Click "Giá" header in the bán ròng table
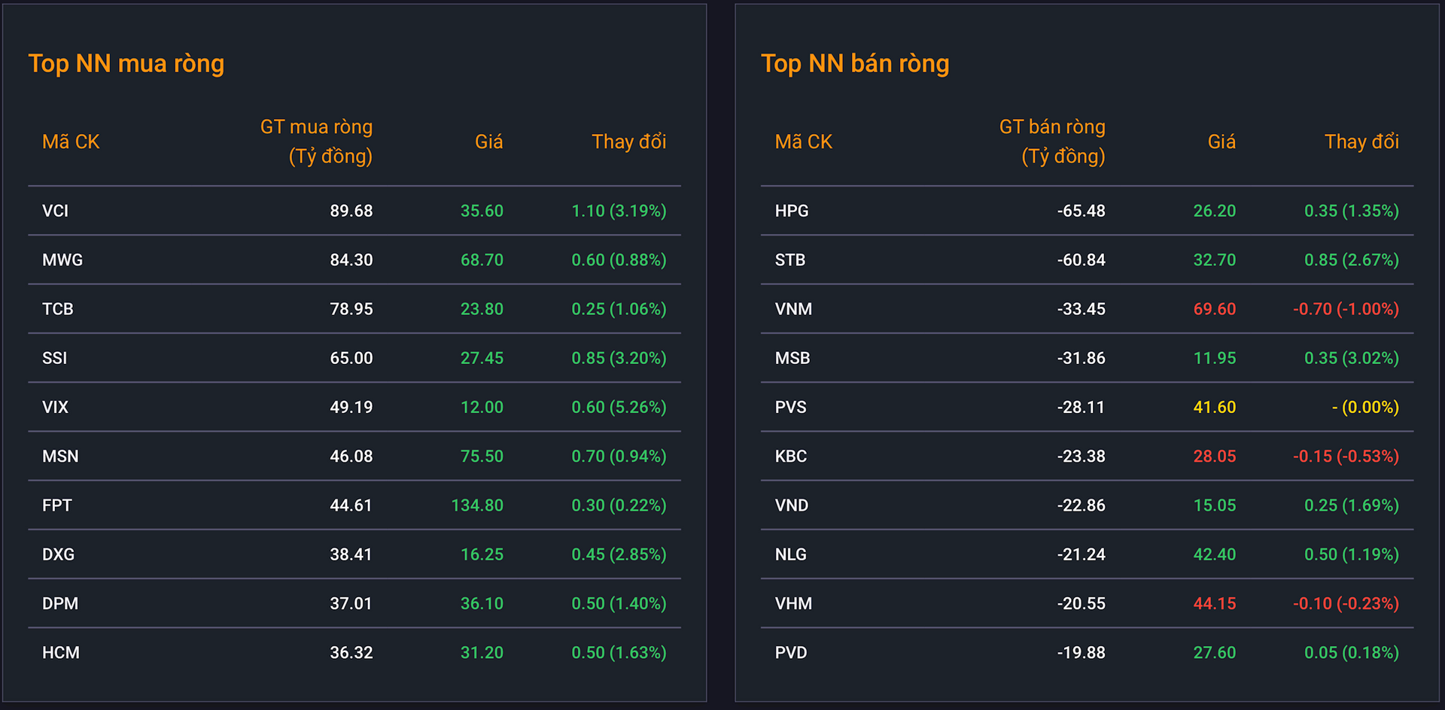 [x=1221, y=141]
